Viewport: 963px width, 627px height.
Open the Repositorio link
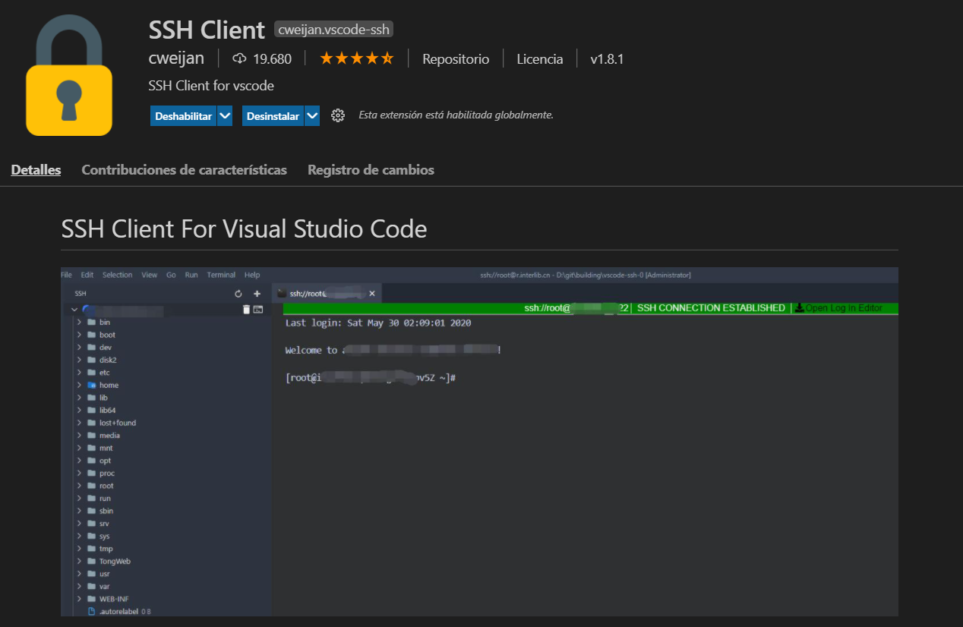click(456, 58)
